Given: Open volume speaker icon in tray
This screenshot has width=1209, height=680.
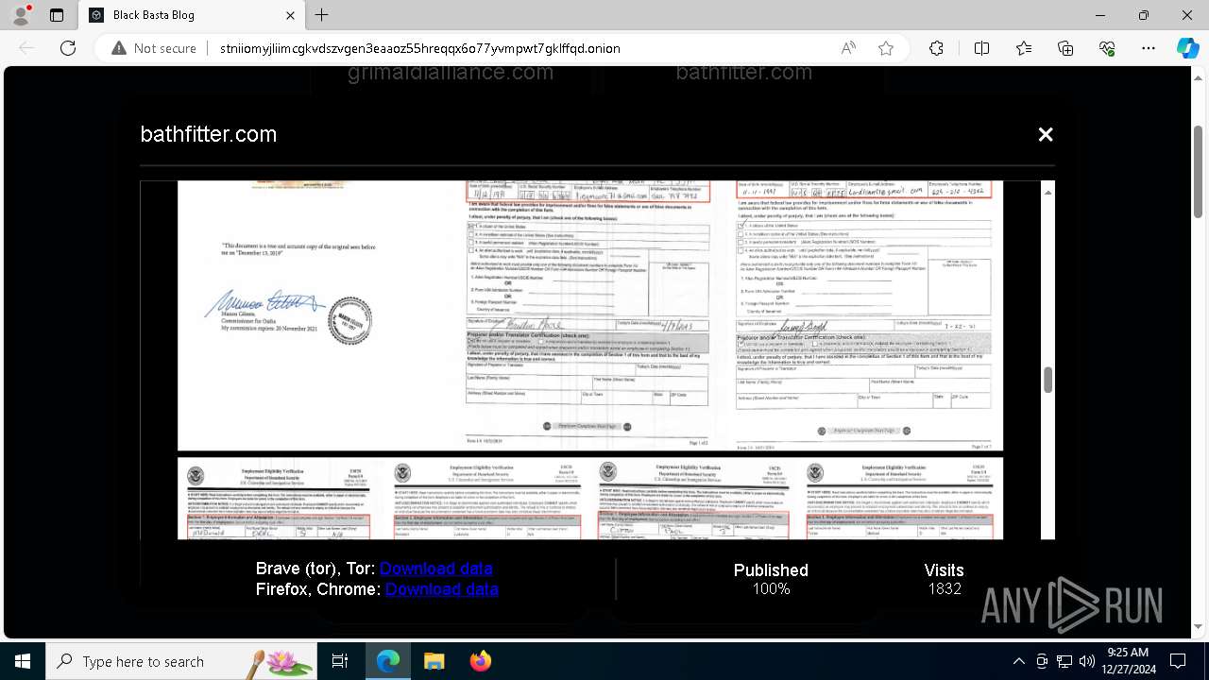Looking at the screenshot, I should click(1087, 661).
